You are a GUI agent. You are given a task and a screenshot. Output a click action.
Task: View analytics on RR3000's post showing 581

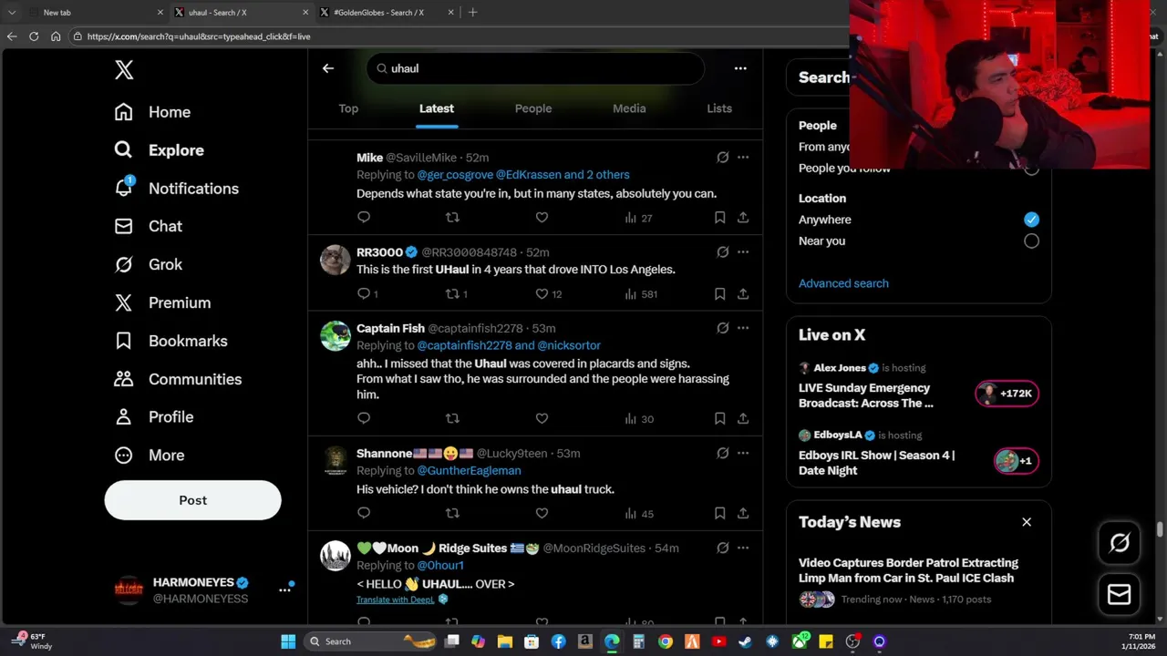(641, 293)
